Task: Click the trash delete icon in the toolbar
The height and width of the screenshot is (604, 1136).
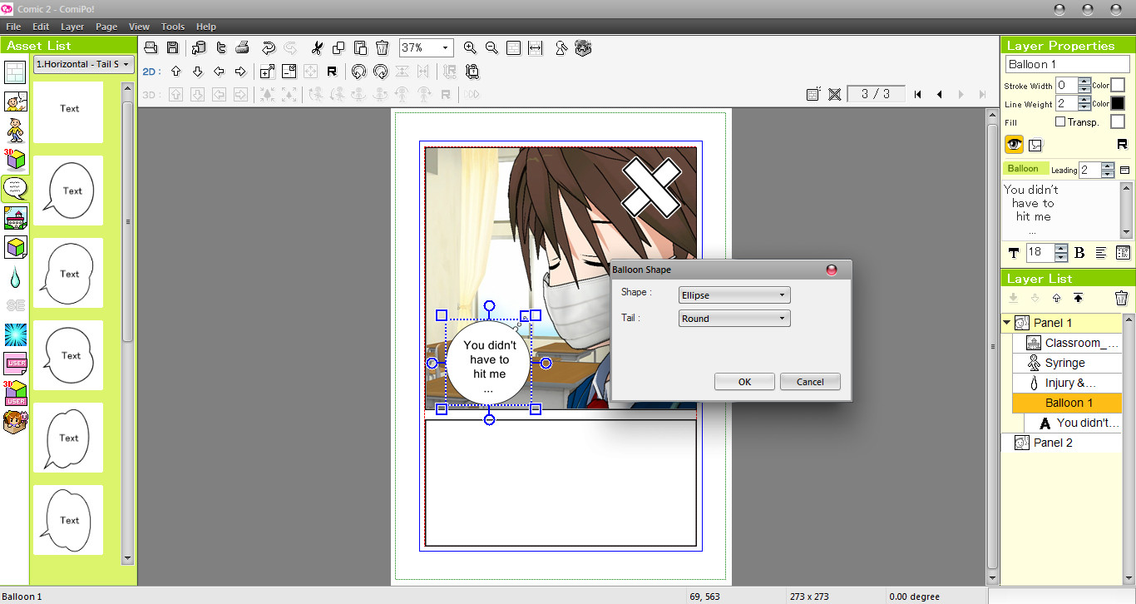Action: [x=382, y=47]
